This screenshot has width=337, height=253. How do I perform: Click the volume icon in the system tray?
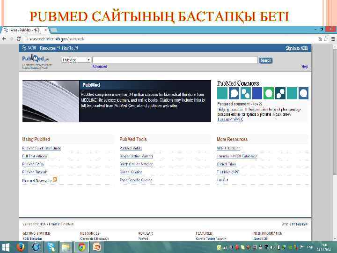coord(272,247)
